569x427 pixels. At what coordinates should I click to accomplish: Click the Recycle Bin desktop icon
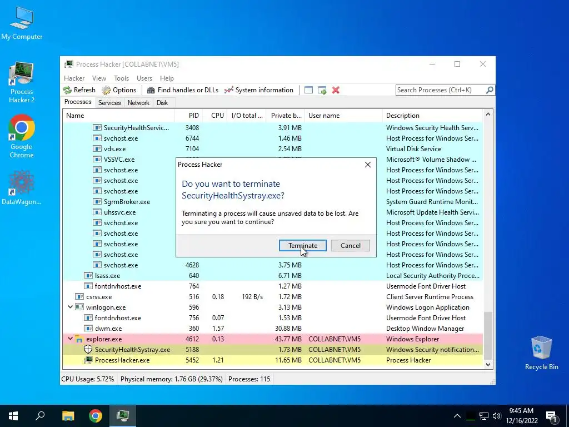(541, 353)
